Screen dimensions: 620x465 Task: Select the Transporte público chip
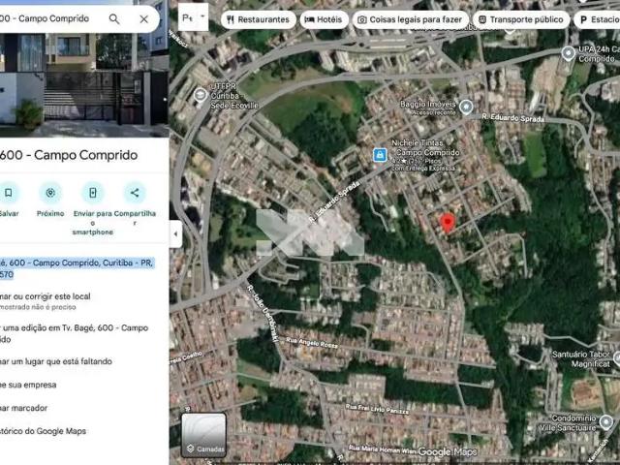point(521,19)
